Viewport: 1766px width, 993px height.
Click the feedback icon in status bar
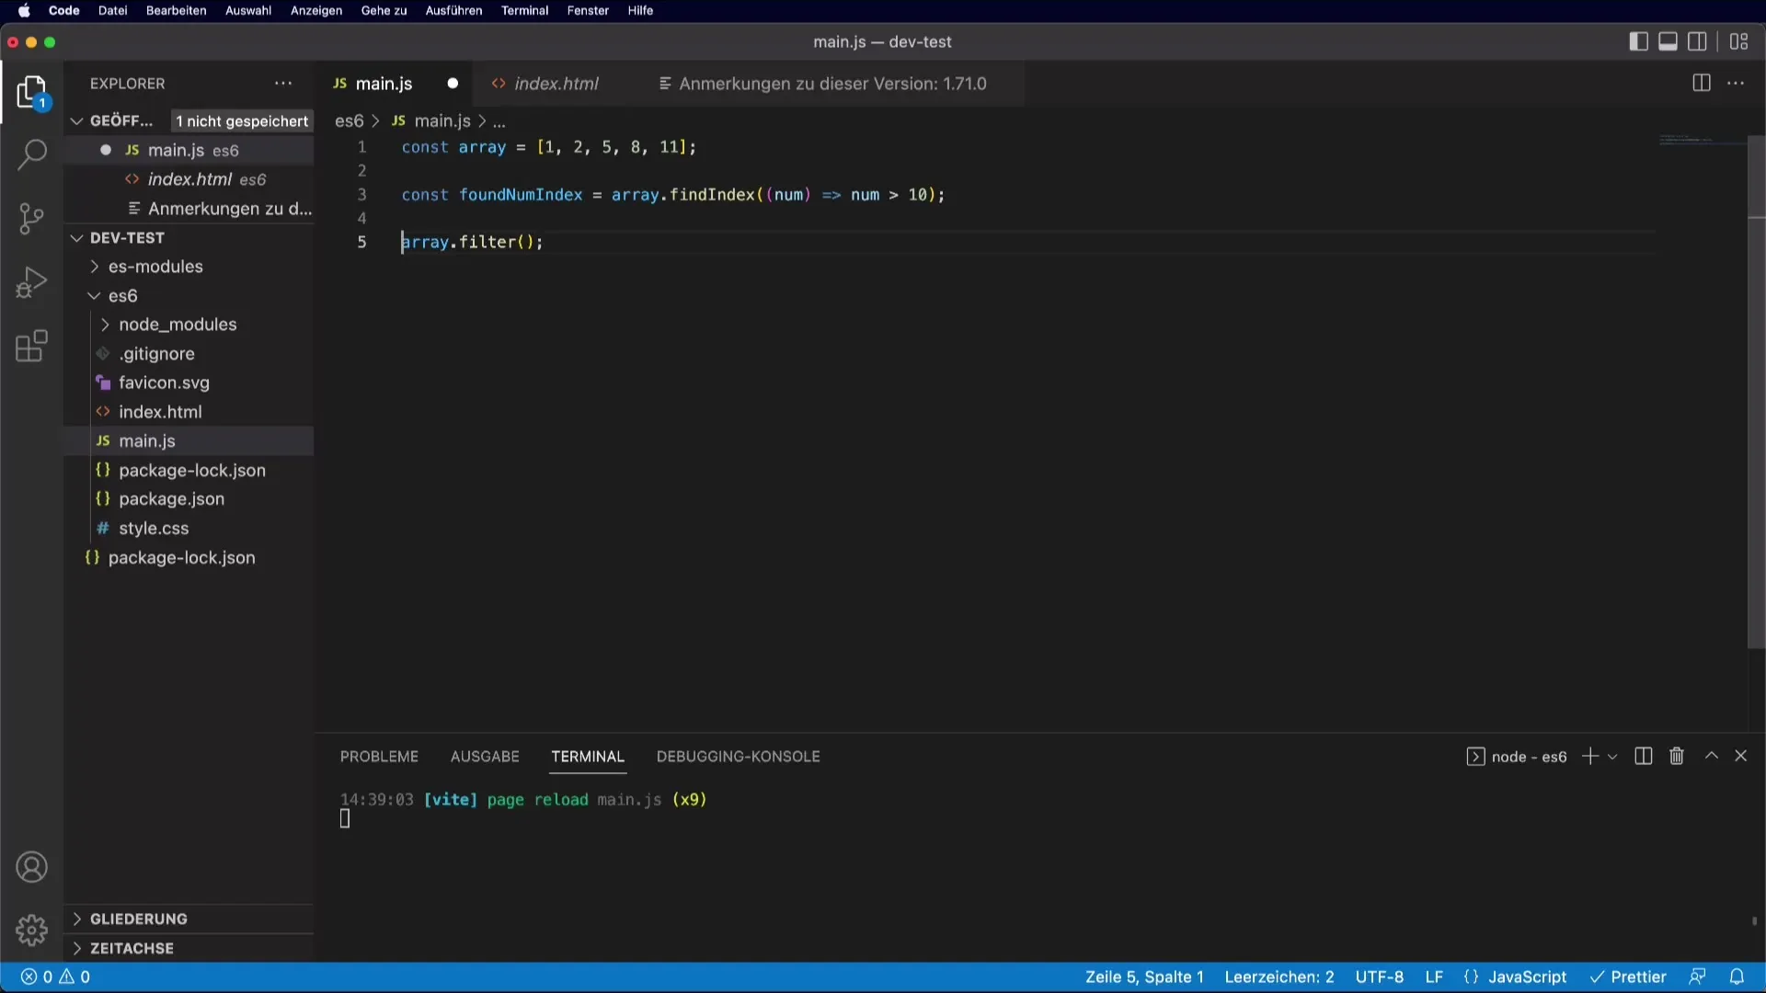click(x=1697, y=977)
